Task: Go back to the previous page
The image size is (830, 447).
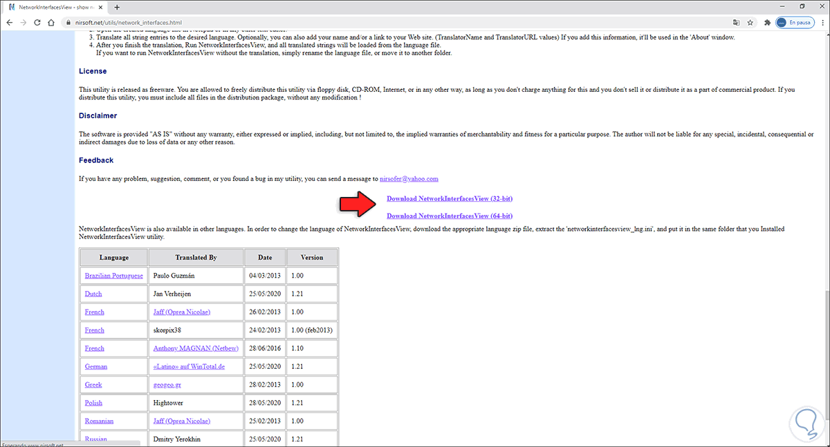Action: pos(10,22)
